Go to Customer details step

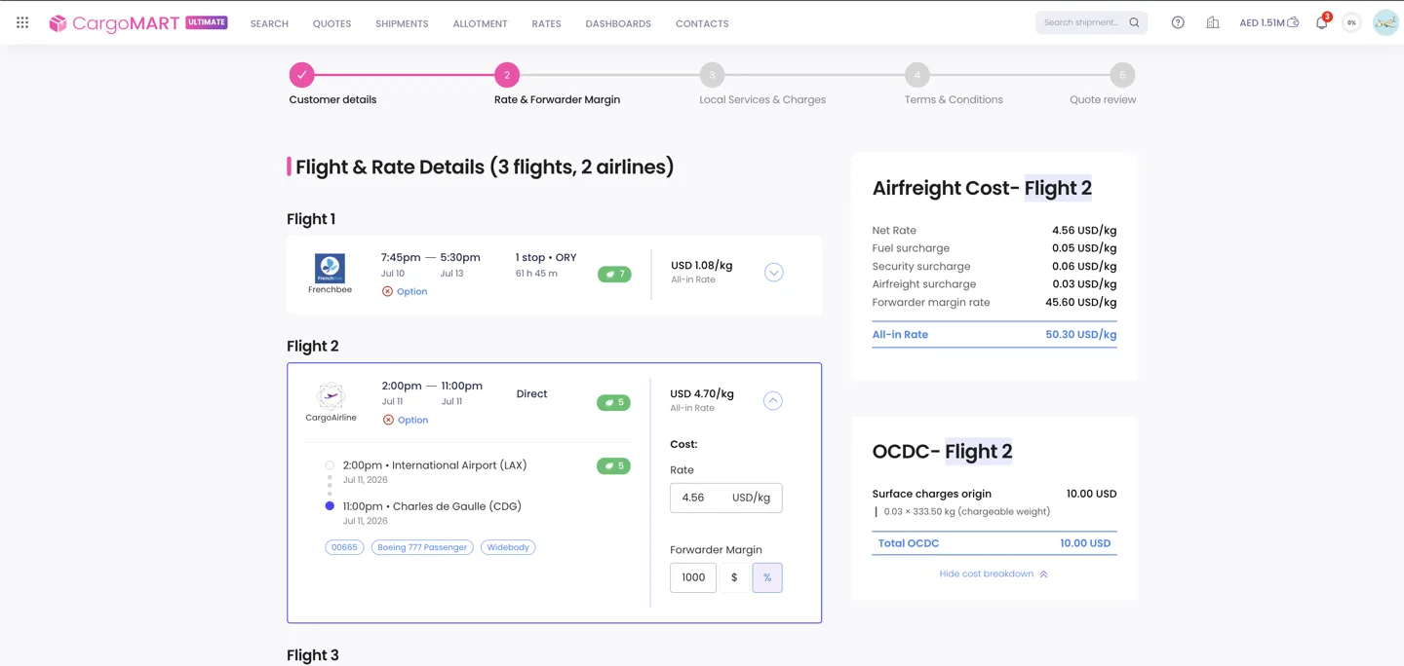302,74
